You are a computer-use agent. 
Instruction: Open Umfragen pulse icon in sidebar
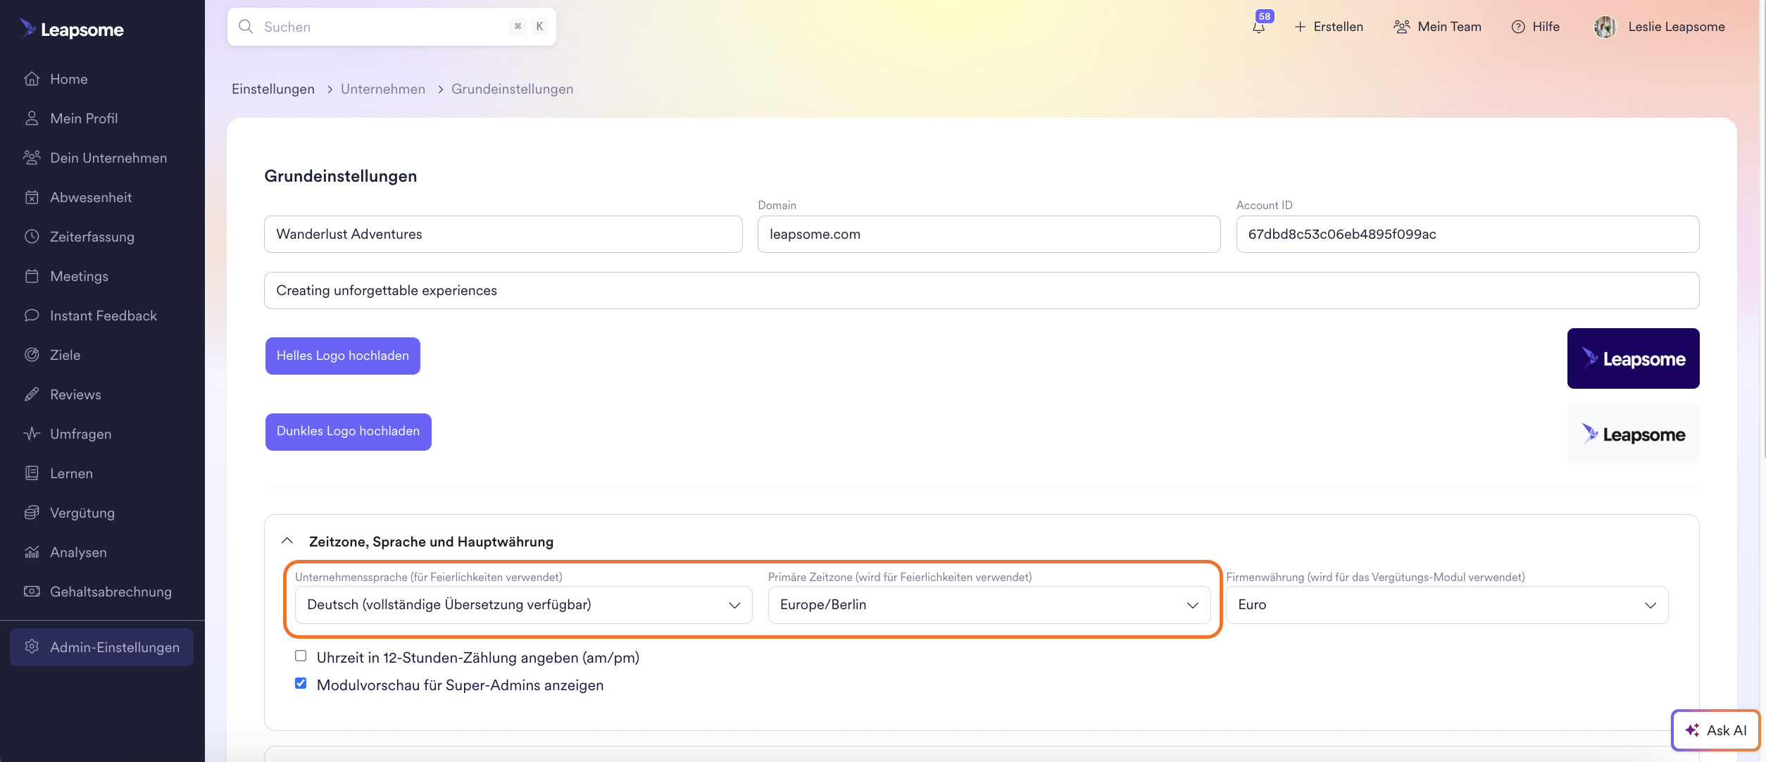pos(32,434)
